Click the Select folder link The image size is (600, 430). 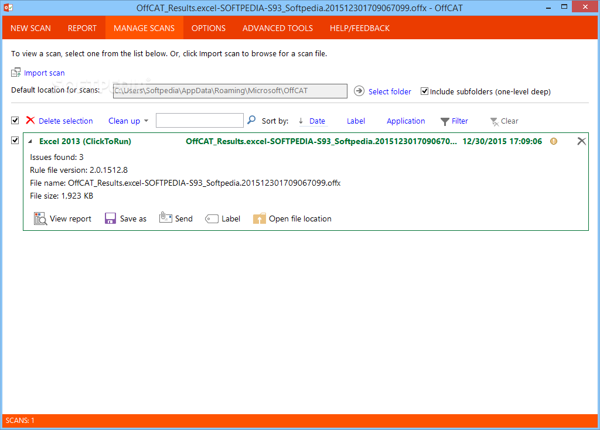(x=390, y=91)
